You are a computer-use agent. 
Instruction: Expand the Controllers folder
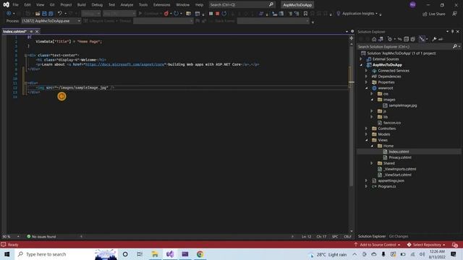[x=366, y=129]
